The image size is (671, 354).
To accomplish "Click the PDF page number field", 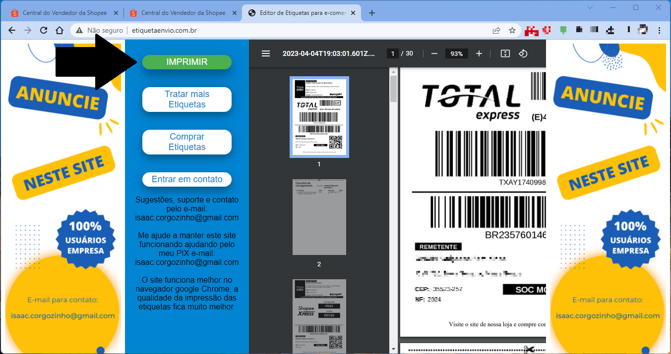I will click(393, 53).
